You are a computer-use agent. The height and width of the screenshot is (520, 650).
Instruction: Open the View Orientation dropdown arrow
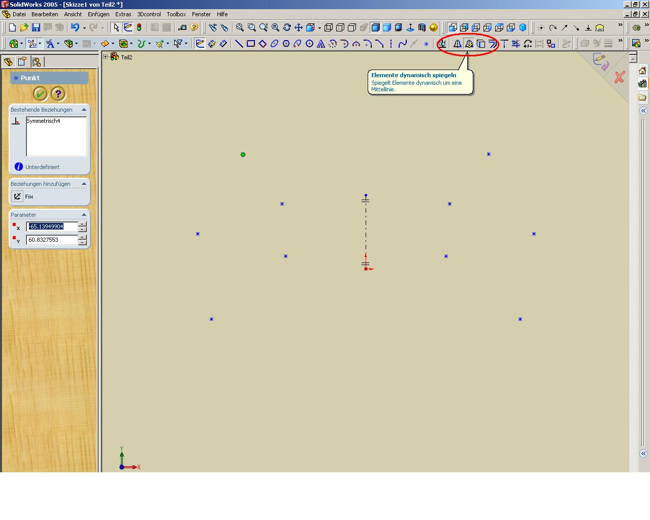(x=319, y=28)
